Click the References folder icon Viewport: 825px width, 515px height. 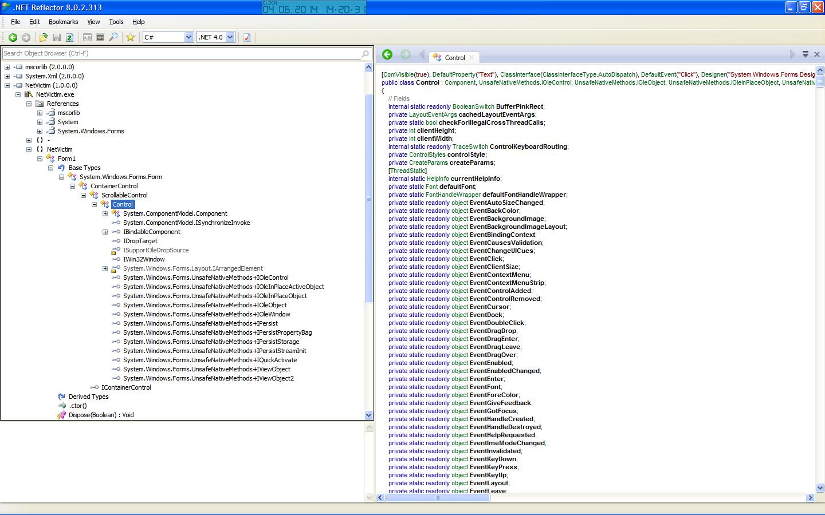click(x=40, y=104)
